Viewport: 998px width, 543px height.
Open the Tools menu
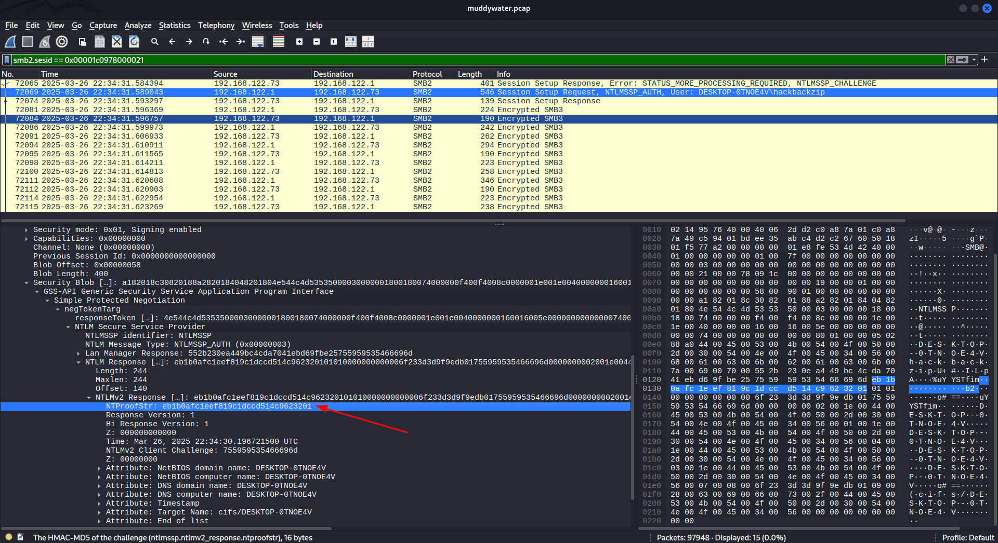click(289, 25)
